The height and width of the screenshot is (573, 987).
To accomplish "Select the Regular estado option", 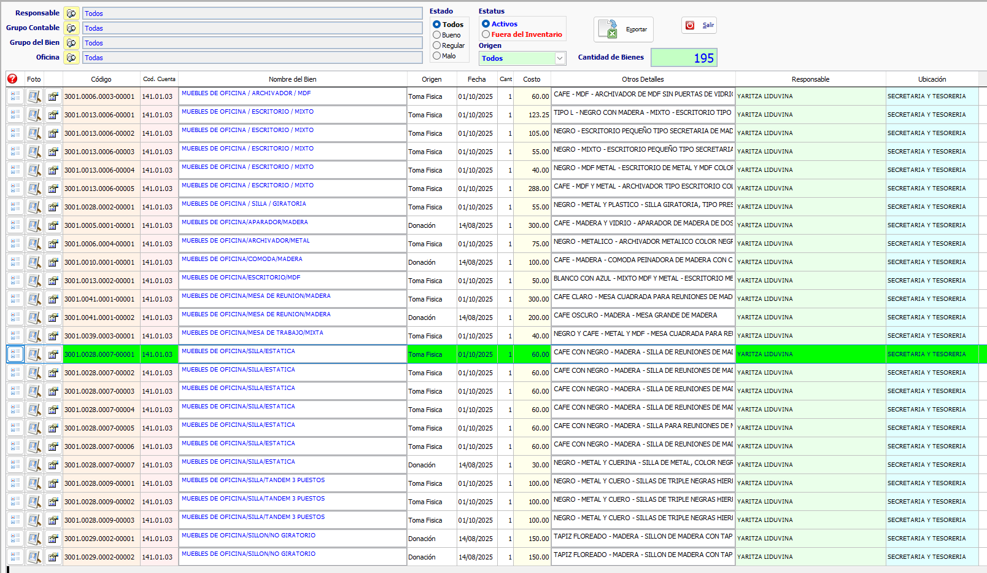I will pyautogui.click(x=437, y=45).
